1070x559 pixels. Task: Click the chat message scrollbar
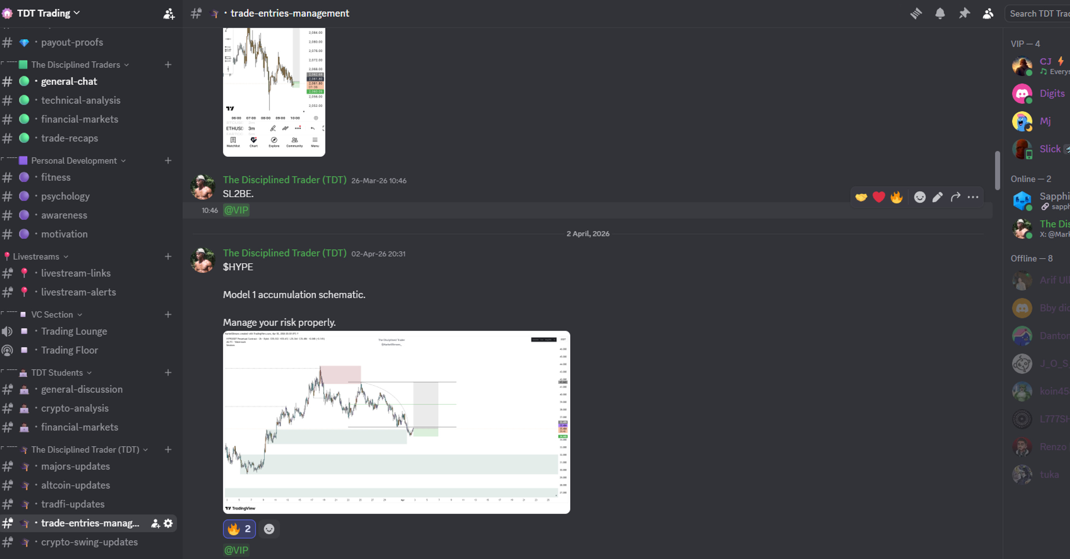pos(997,170)
